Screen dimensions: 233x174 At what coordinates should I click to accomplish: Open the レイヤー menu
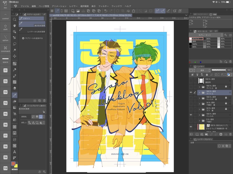click(x=73, y=6)
